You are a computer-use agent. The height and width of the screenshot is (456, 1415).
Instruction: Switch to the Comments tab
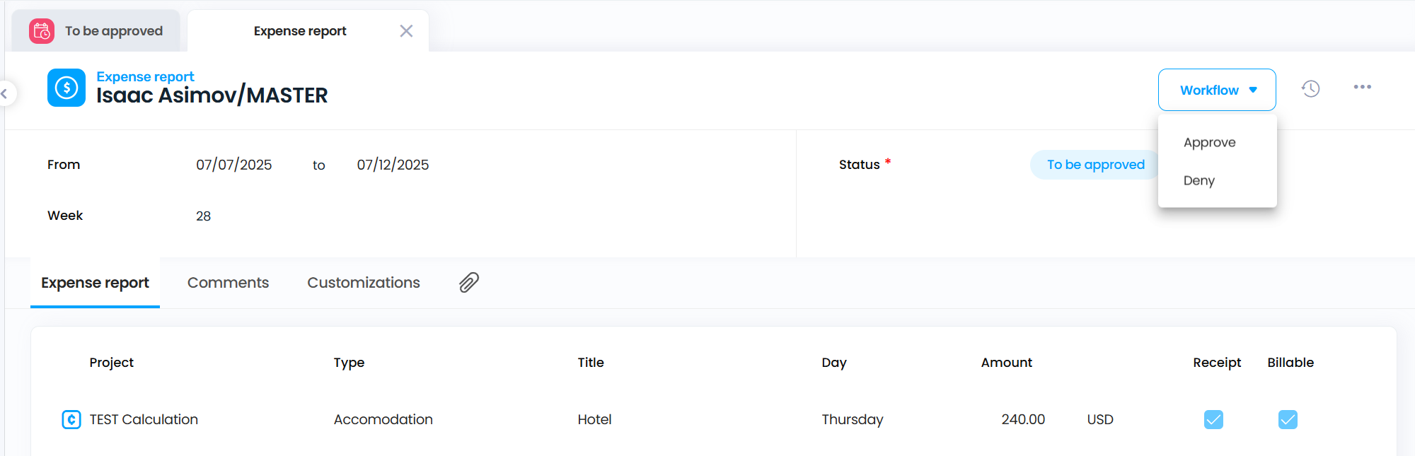coord(228,283)
